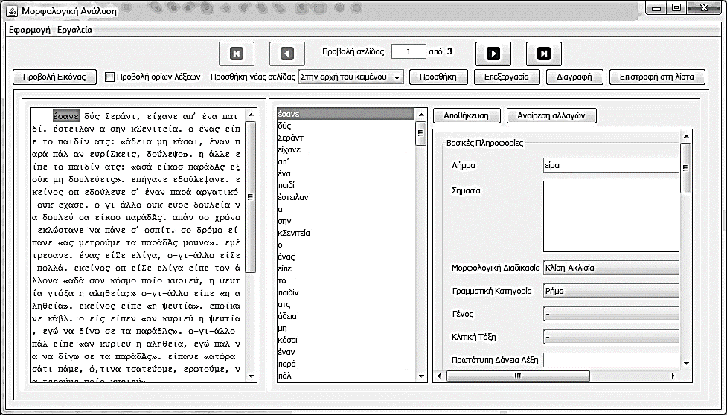Select κάσαι in the word list
The height and width of the screenshot is (415, 727).
coord(345,341)
